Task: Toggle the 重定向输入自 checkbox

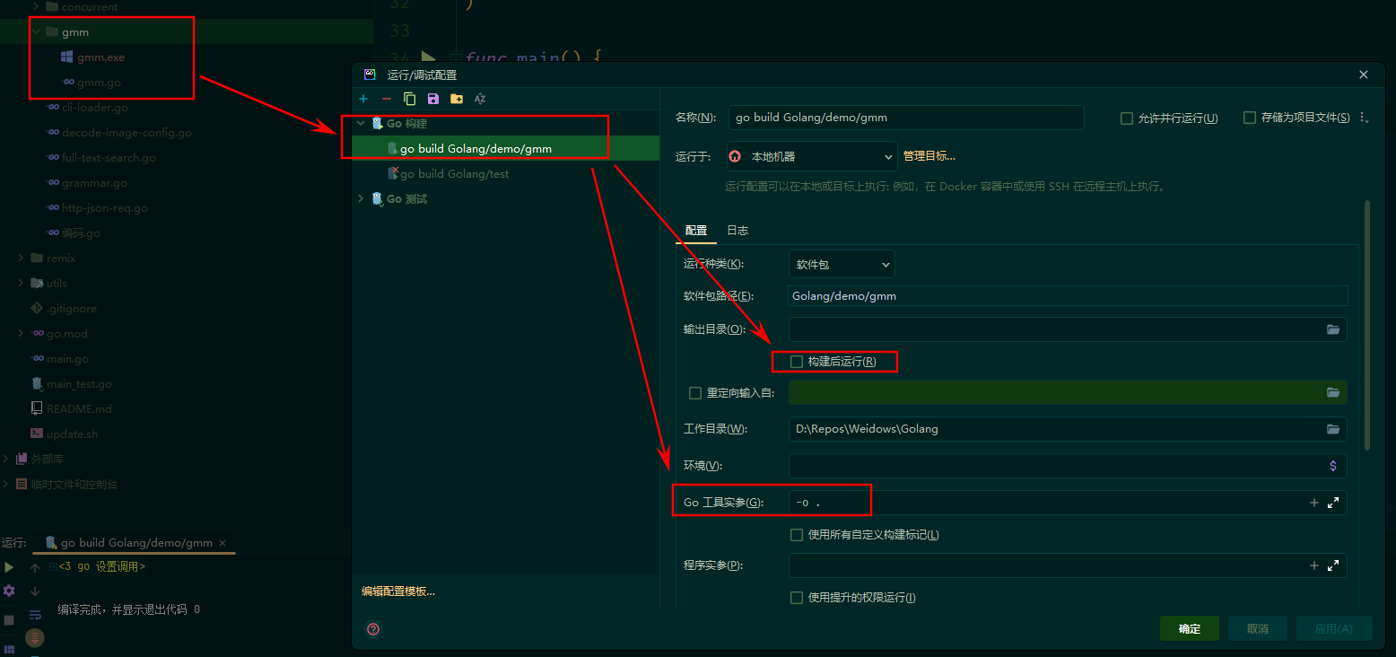Action: coord(694,392)
